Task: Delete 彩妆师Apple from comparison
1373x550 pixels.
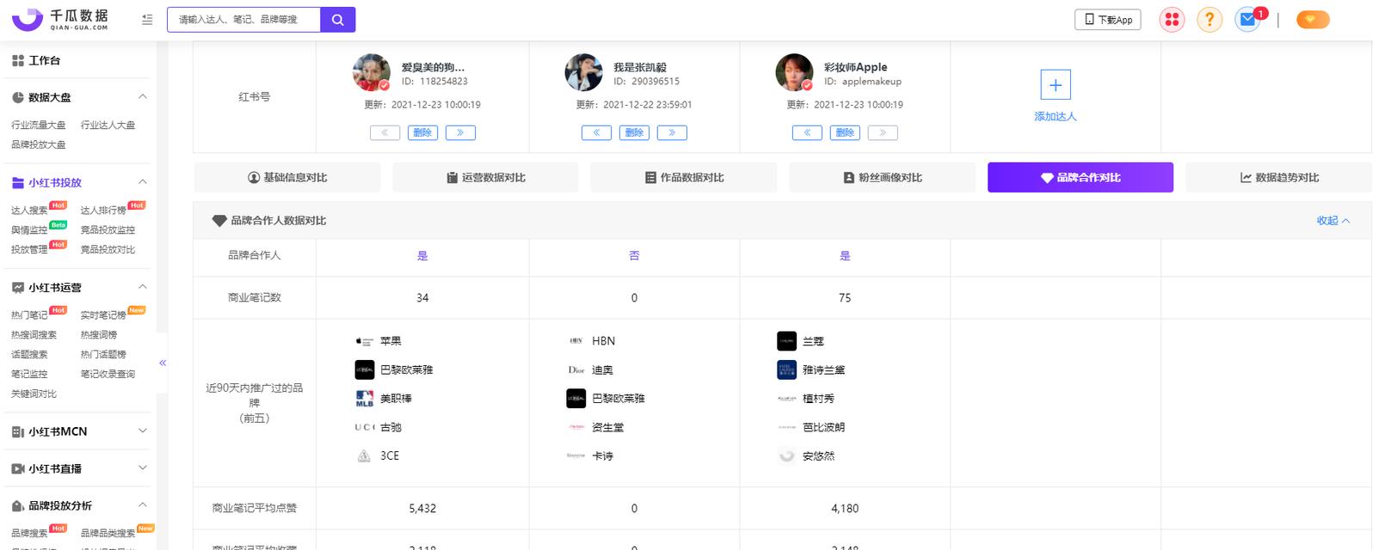Action: pos(845,132)
